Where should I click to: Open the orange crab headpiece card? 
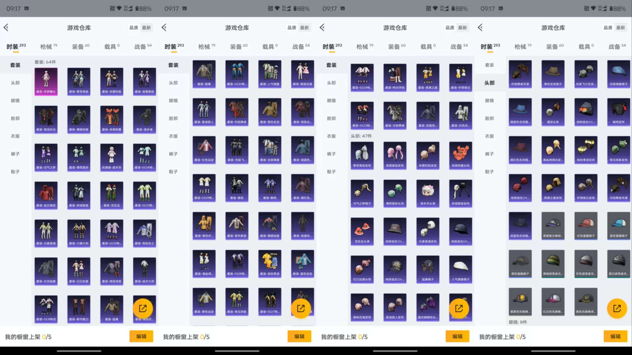pyautogui.click(x=461, y=156)
